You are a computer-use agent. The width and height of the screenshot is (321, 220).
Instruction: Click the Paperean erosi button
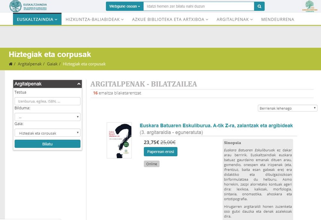[x=160, y=152]
